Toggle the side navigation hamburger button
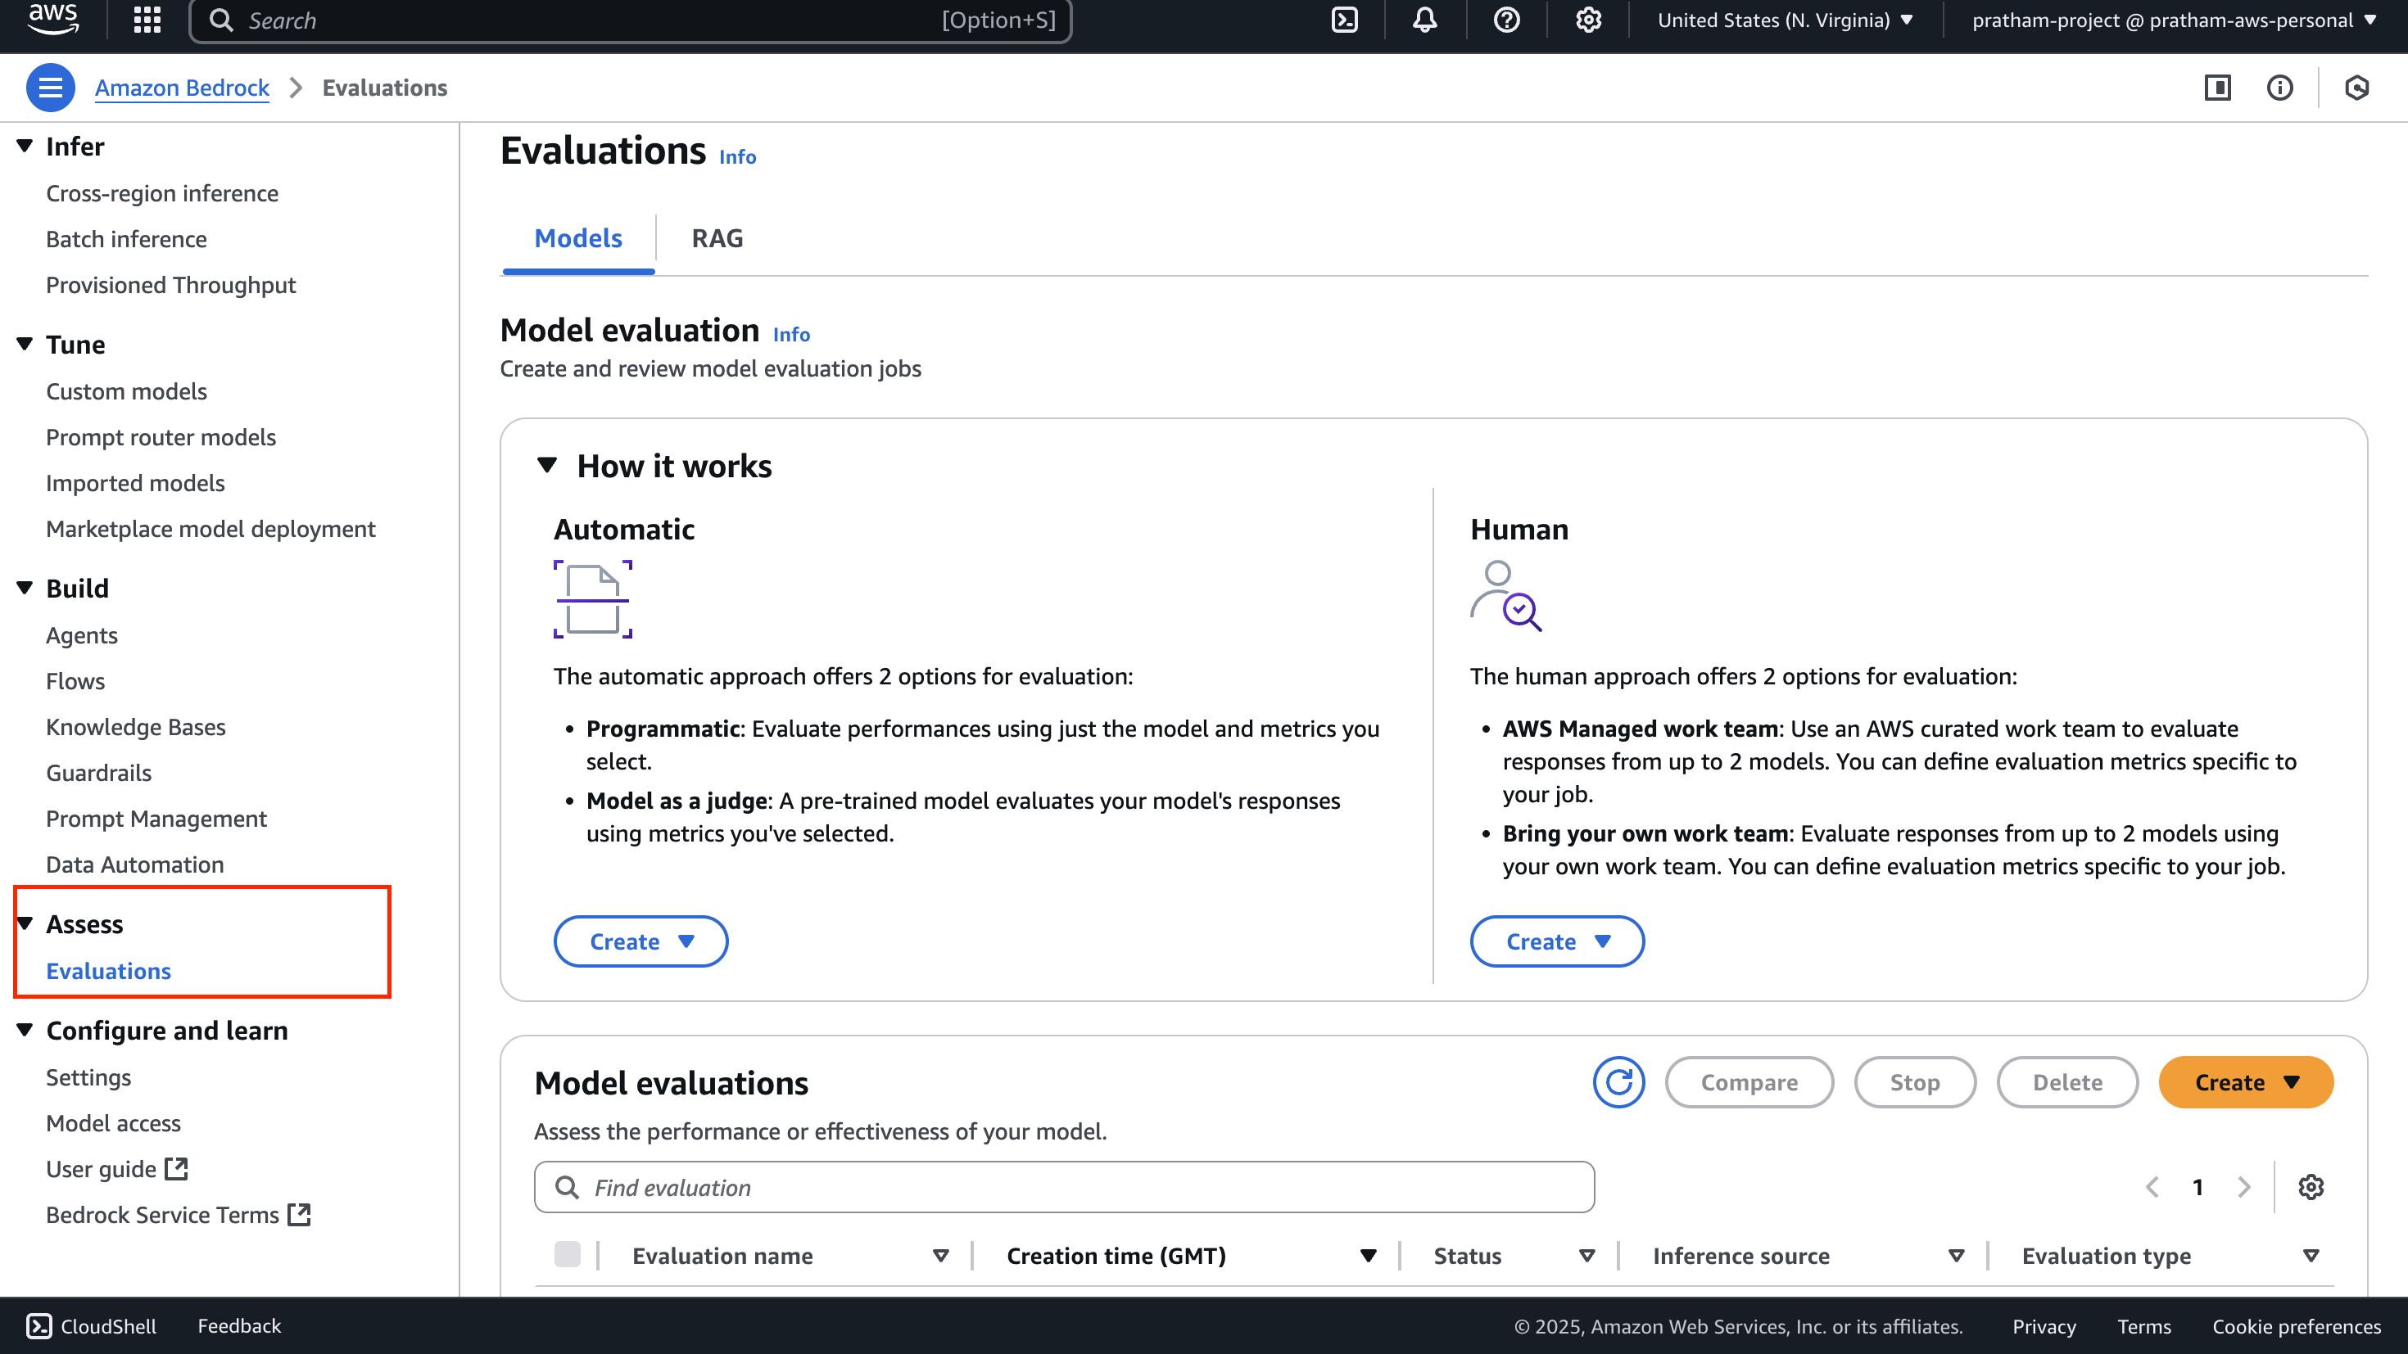This screenshot has height=1354, width=2408. tap(51, 88)
